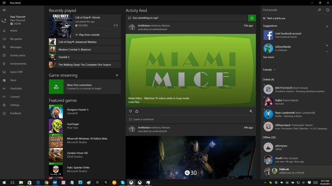Open Overkill 3 recently played entry
The image size is (332, 186).
[x=85, y=57]
